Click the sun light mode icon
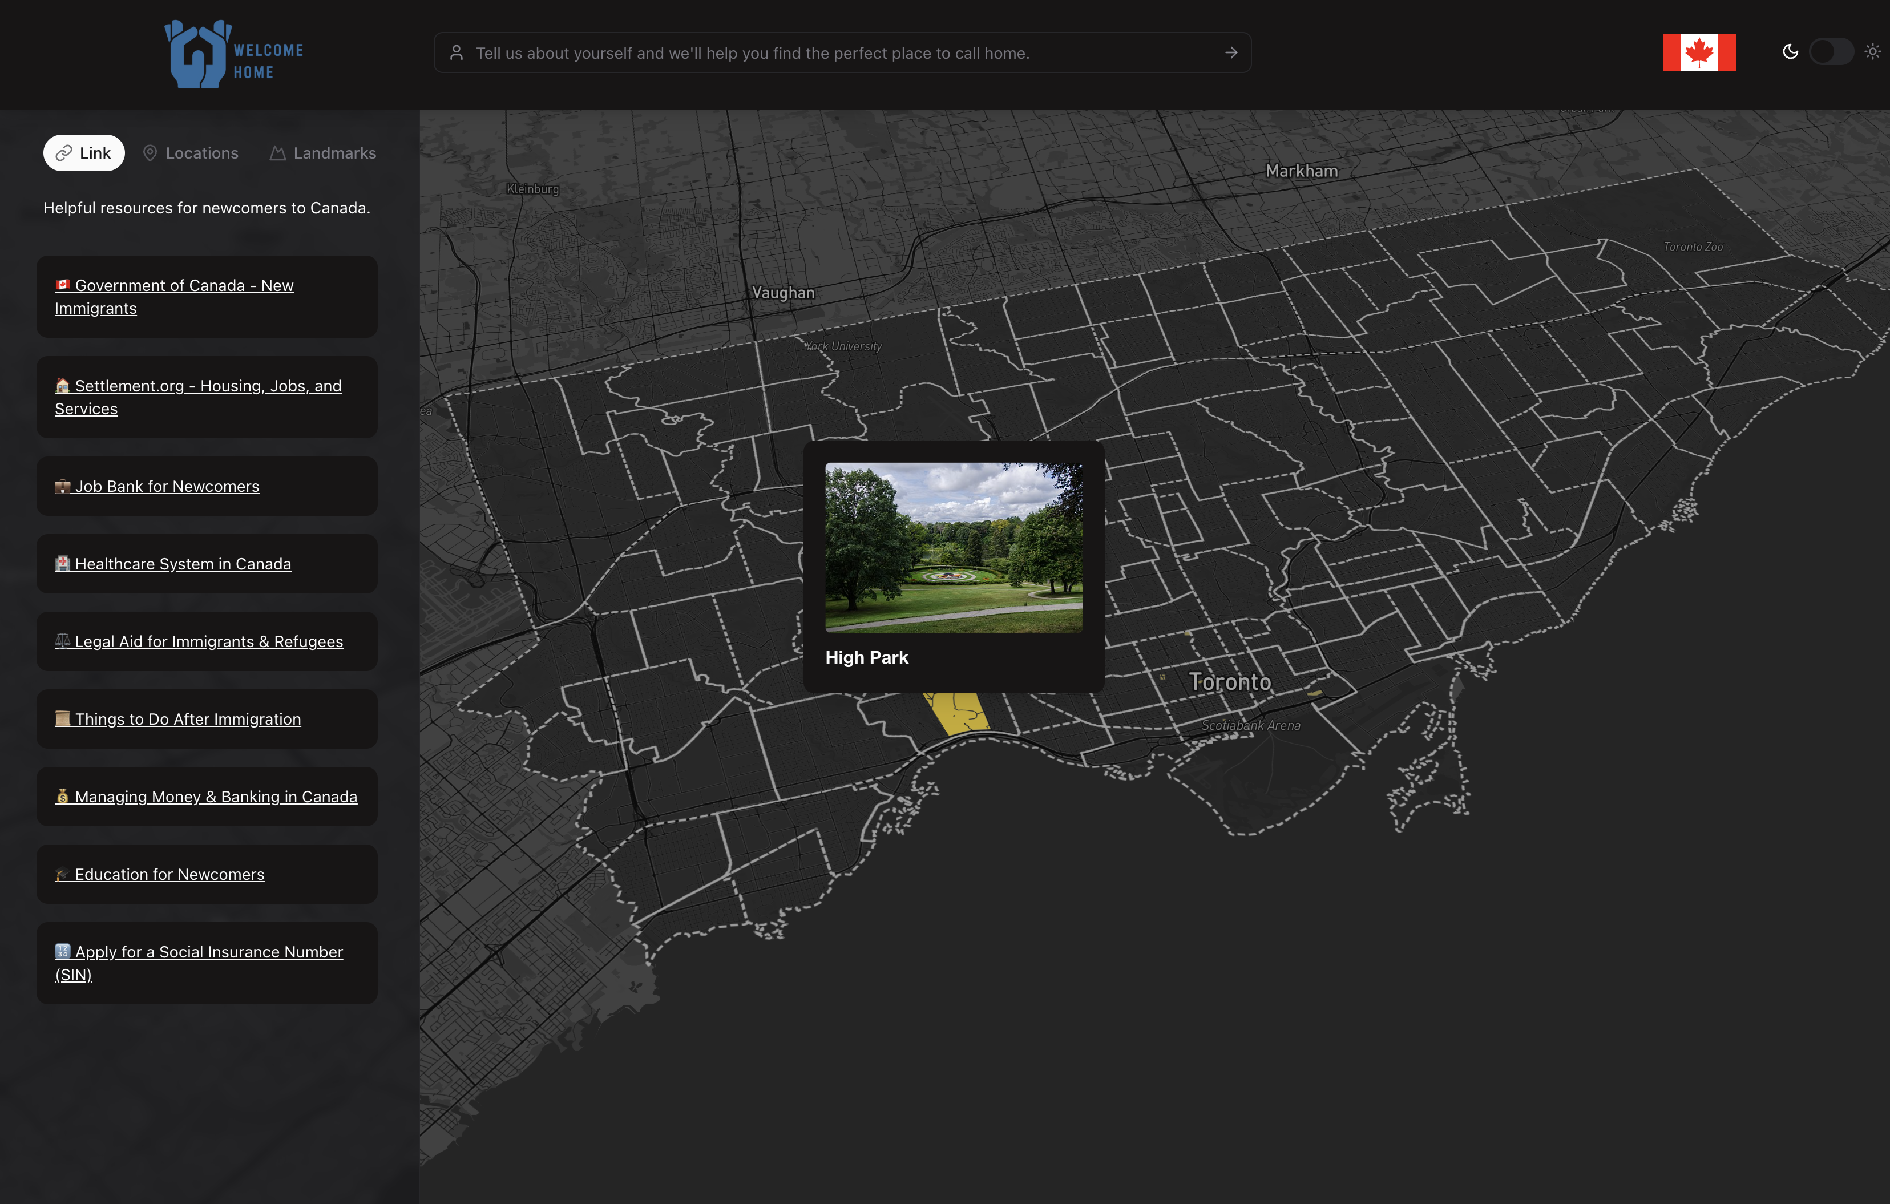The width and height of the screenshot is (1890, 1204). click(1873, 52)
